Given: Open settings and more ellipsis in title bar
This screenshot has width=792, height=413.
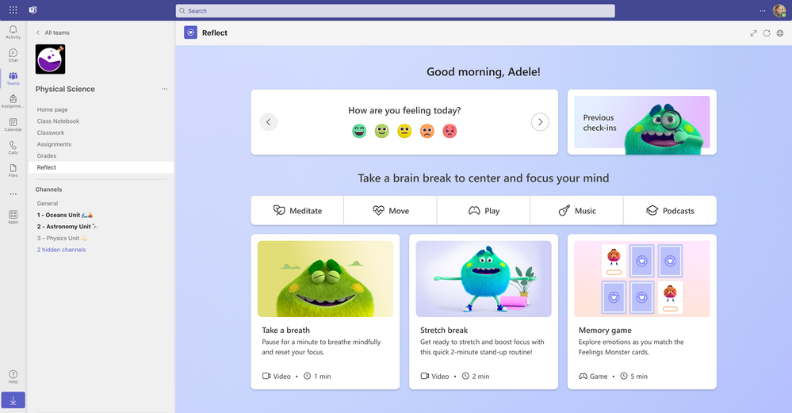Looking at the screenshot, I should (762, 10).
